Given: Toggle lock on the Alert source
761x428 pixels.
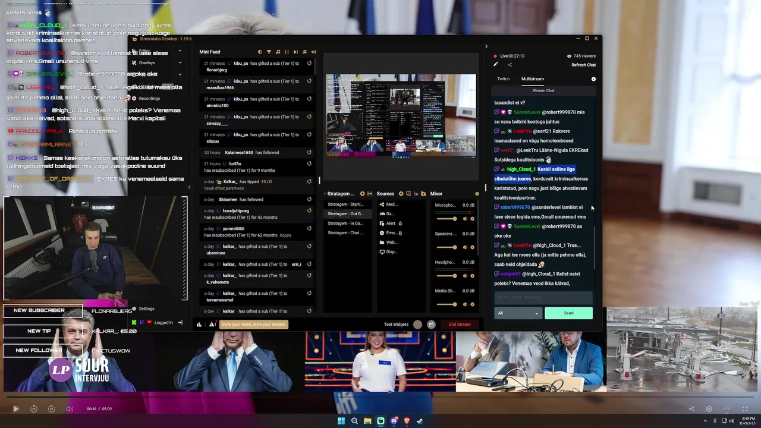Looking at the screenshot, I should 400,224.
